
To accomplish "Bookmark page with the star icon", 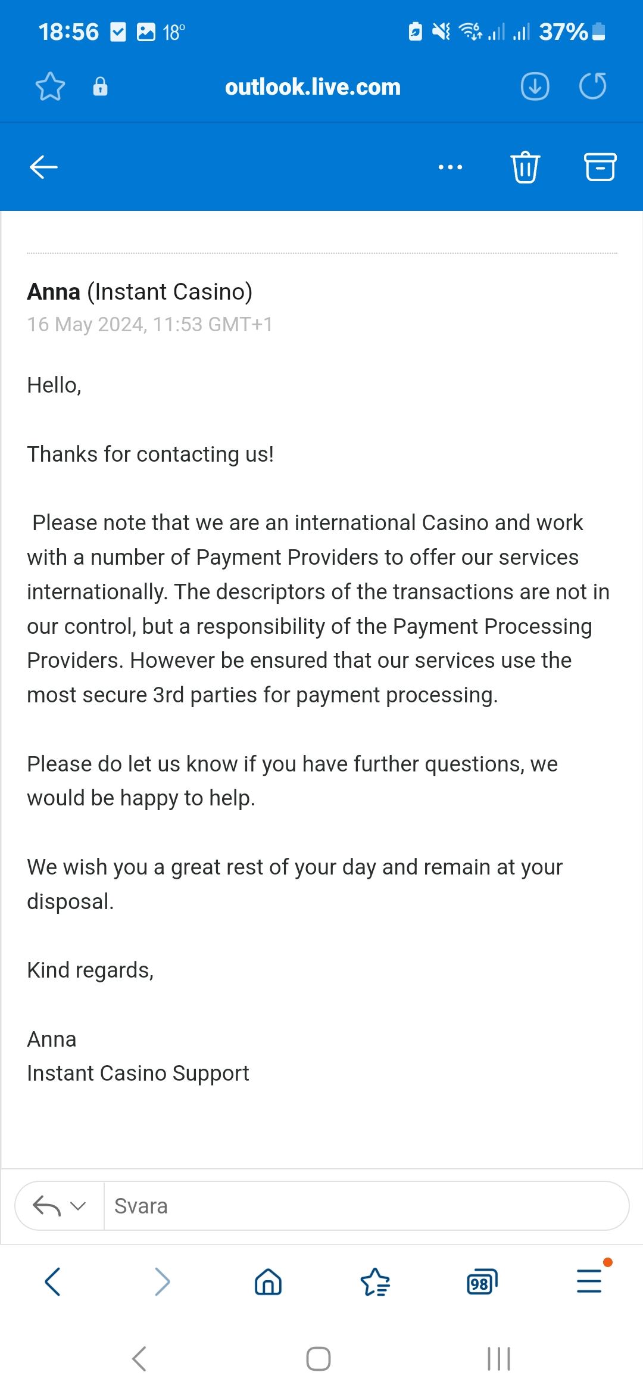I will tap(50, 87).
